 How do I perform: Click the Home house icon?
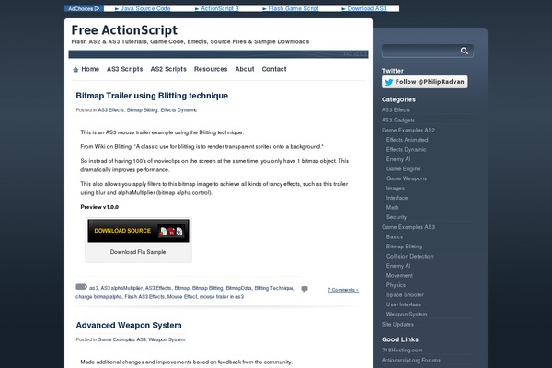click(75, 70)
